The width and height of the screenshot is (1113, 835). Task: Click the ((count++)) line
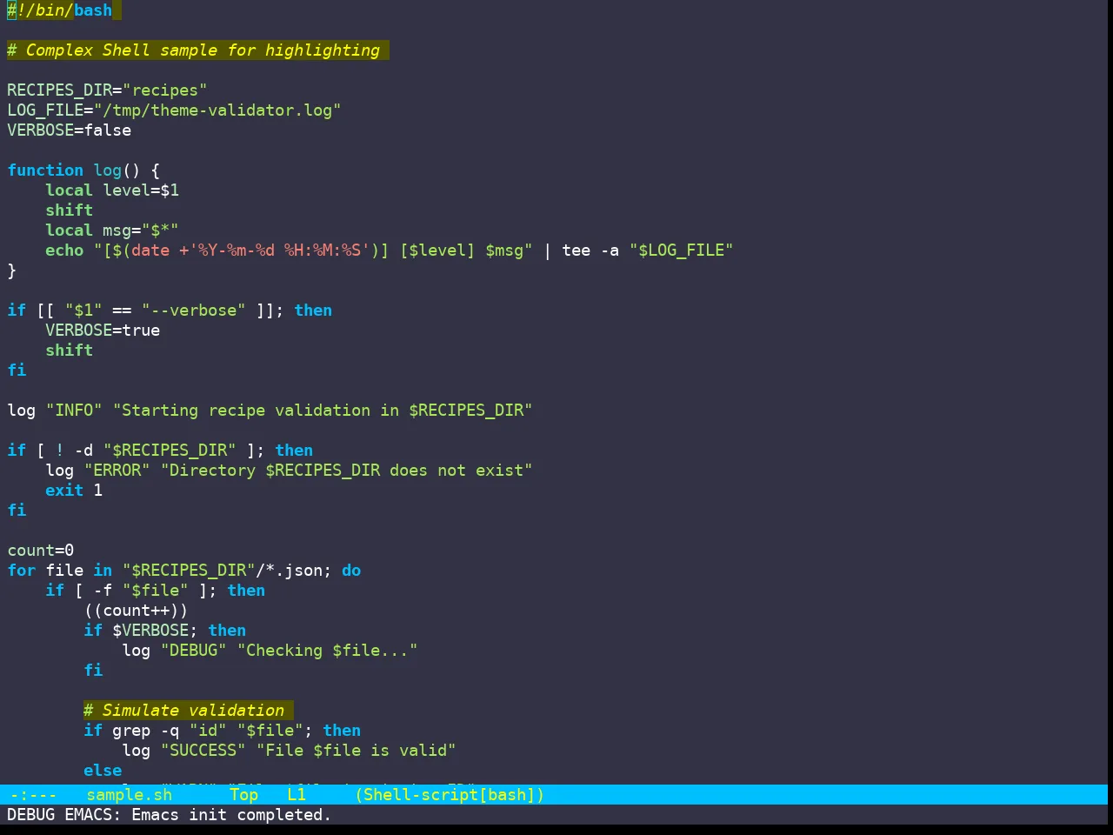point(137,611)
